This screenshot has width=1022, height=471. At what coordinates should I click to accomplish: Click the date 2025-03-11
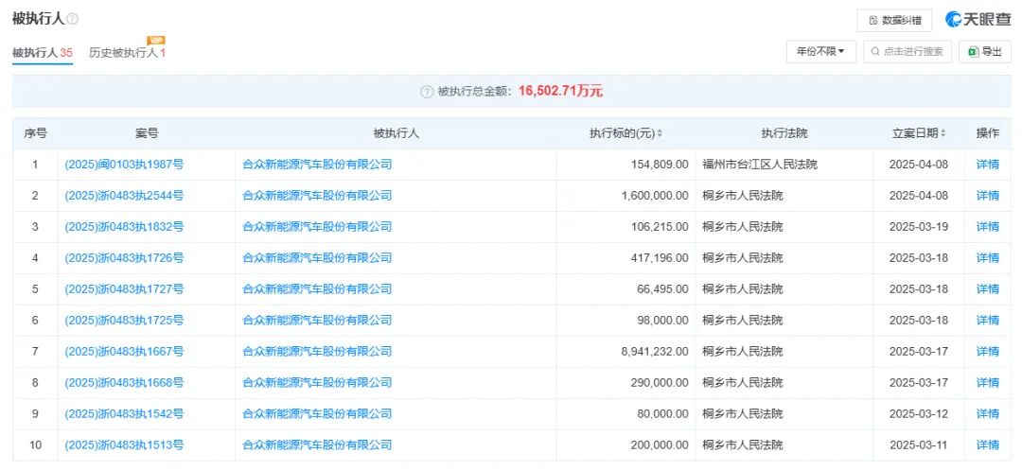point(918,445)
